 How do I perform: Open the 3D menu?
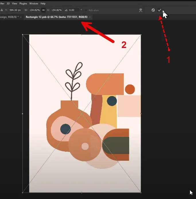8,3
